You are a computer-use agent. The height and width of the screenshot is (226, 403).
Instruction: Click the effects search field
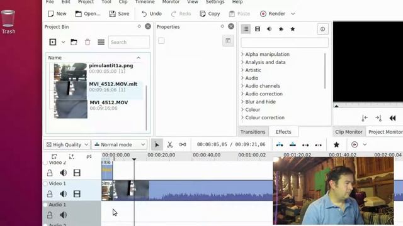tap(285, 43)
